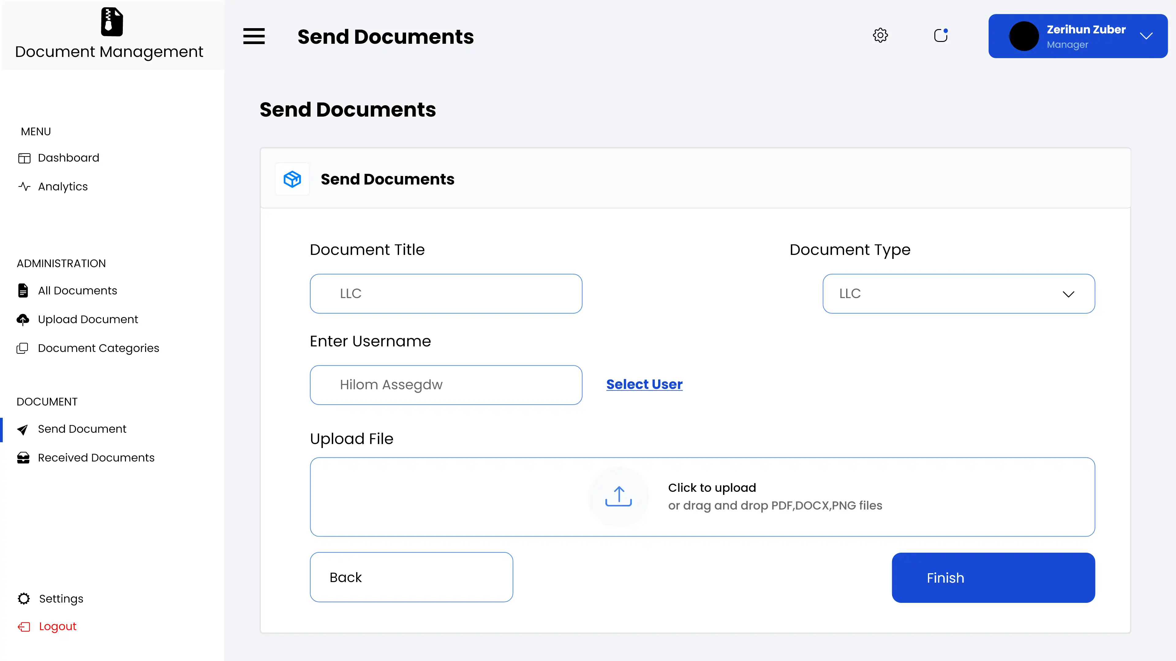Click the user avatar circle
This screenshot has width=1176, height=661.
coord(1023,36)
